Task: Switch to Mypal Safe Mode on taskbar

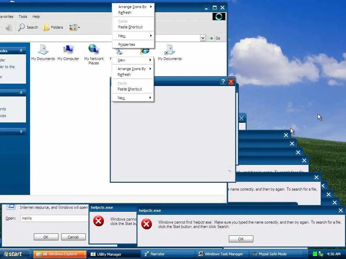Action: [276, 254]
